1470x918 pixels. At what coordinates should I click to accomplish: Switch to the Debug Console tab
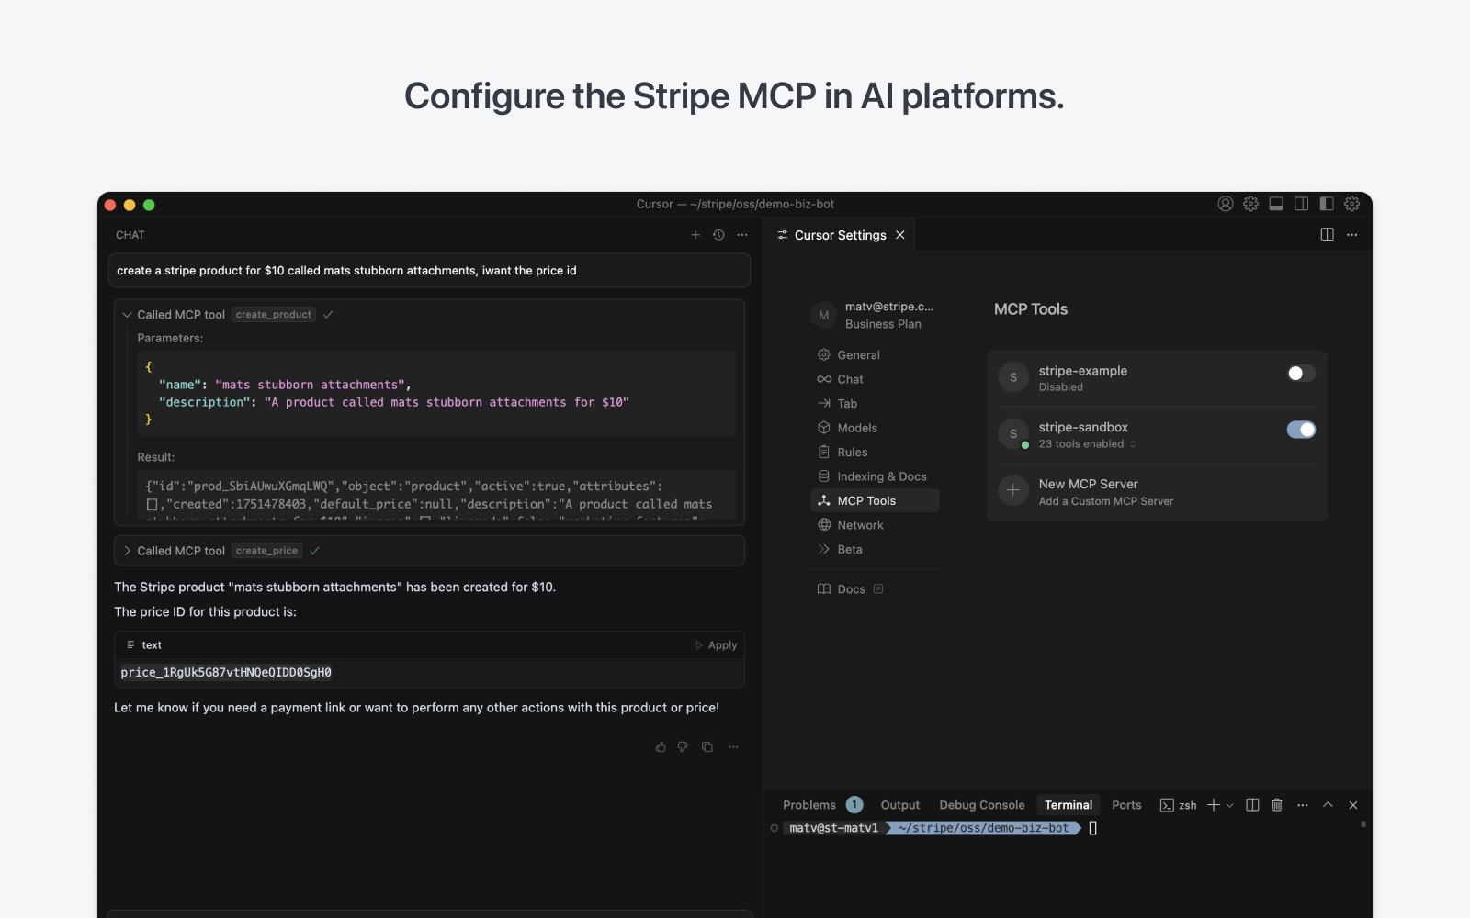tap(981, 804)
